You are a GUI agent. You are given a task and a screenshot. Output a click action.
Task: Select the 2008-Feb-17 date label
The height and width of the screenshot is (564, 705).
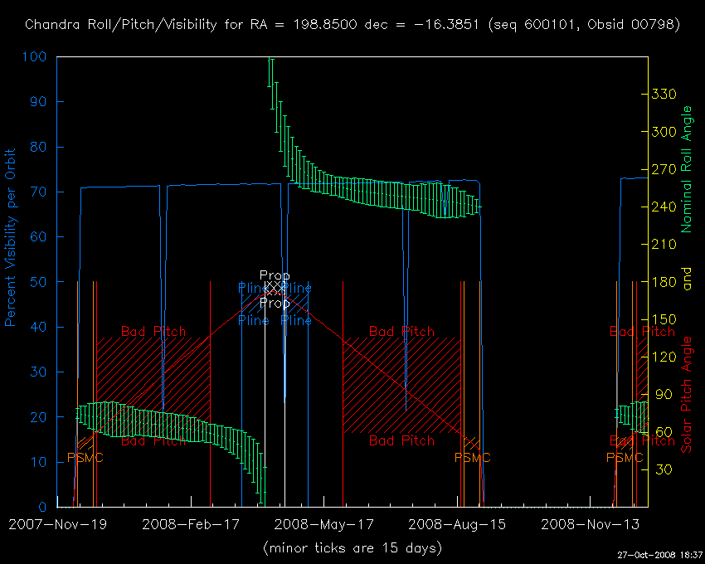click(x=191, y=525)
